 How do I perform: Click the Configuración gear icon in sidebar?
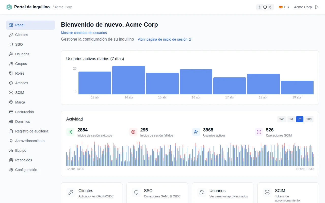(11, 170)
